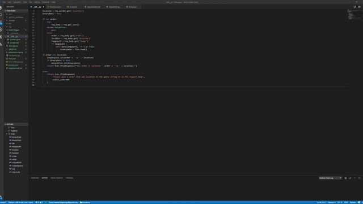The height and width of the screenshot is (204, 363).
Task: Switch to the TERMINAL panel tab
Action: (x=69, y=178)
